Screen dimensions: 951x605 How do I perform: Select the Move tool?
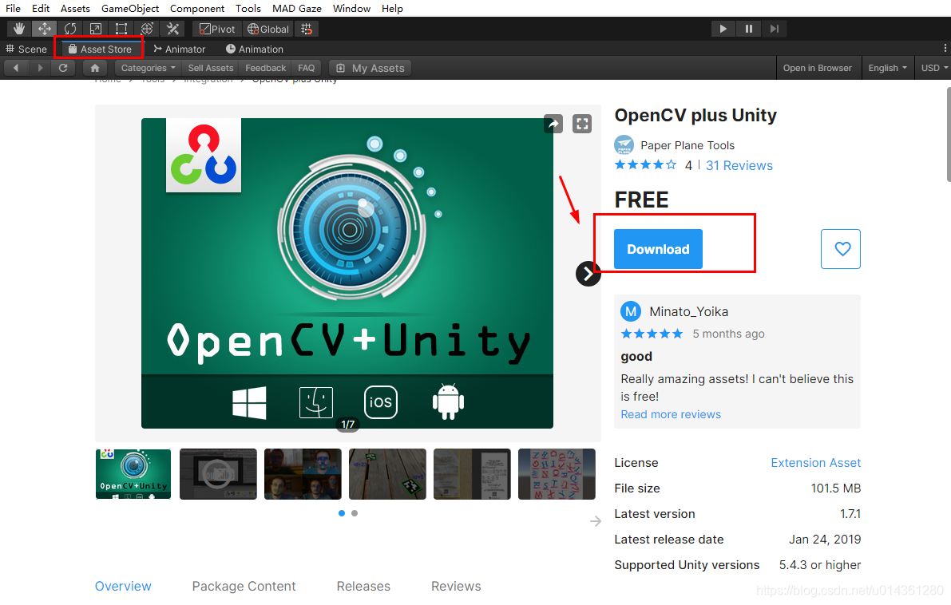pos(44,29)
